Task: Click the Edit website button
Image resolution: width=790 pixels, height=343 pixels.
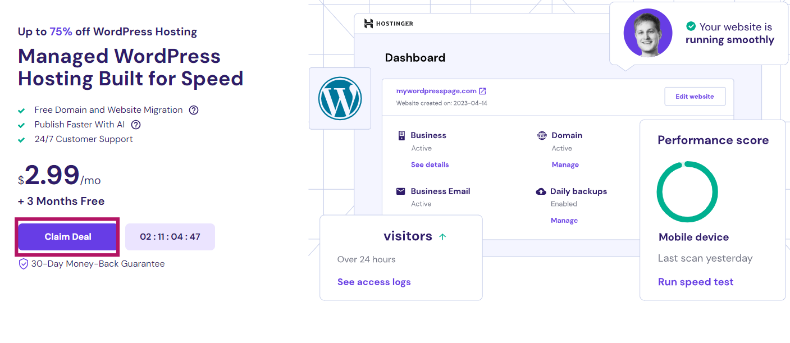Action: tap(695, 97)
